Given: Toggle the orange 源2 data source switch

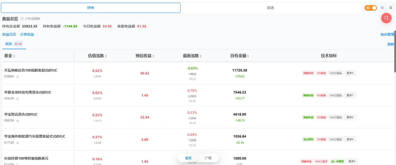Looking at the screenshot, I should [371, 8].
